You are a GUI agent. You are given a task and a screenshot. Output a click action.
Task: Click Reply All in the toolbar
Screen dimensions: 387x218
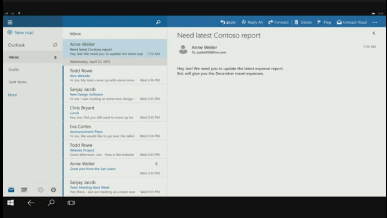pyautogui.click(x=252, y=22)
